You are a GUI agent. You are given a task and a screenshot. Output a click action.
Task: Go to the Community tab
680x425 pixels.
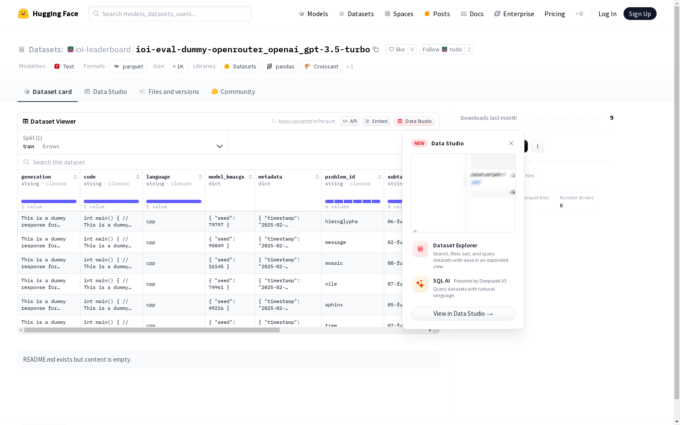233,92
